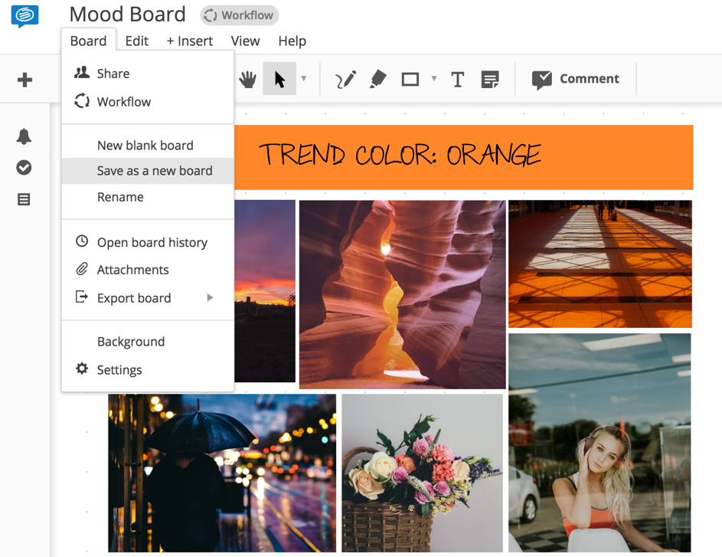Expand the shape tool dropdown arrow
This screenshot has height=557, width=722.
(x=434, y=78)
